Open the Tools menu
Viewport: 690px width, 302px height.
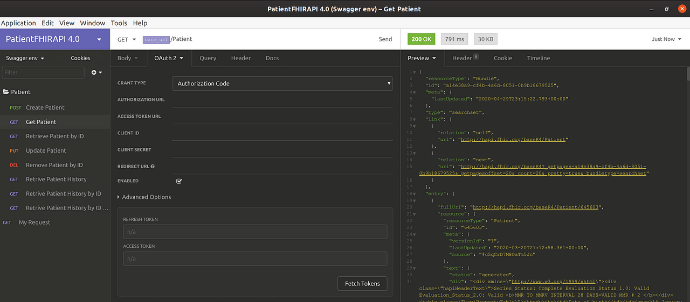(x=119, y=23)
